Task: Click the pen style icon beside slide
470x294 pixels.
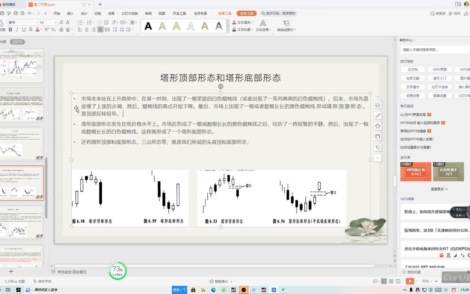Action: [x=378, y=115]
